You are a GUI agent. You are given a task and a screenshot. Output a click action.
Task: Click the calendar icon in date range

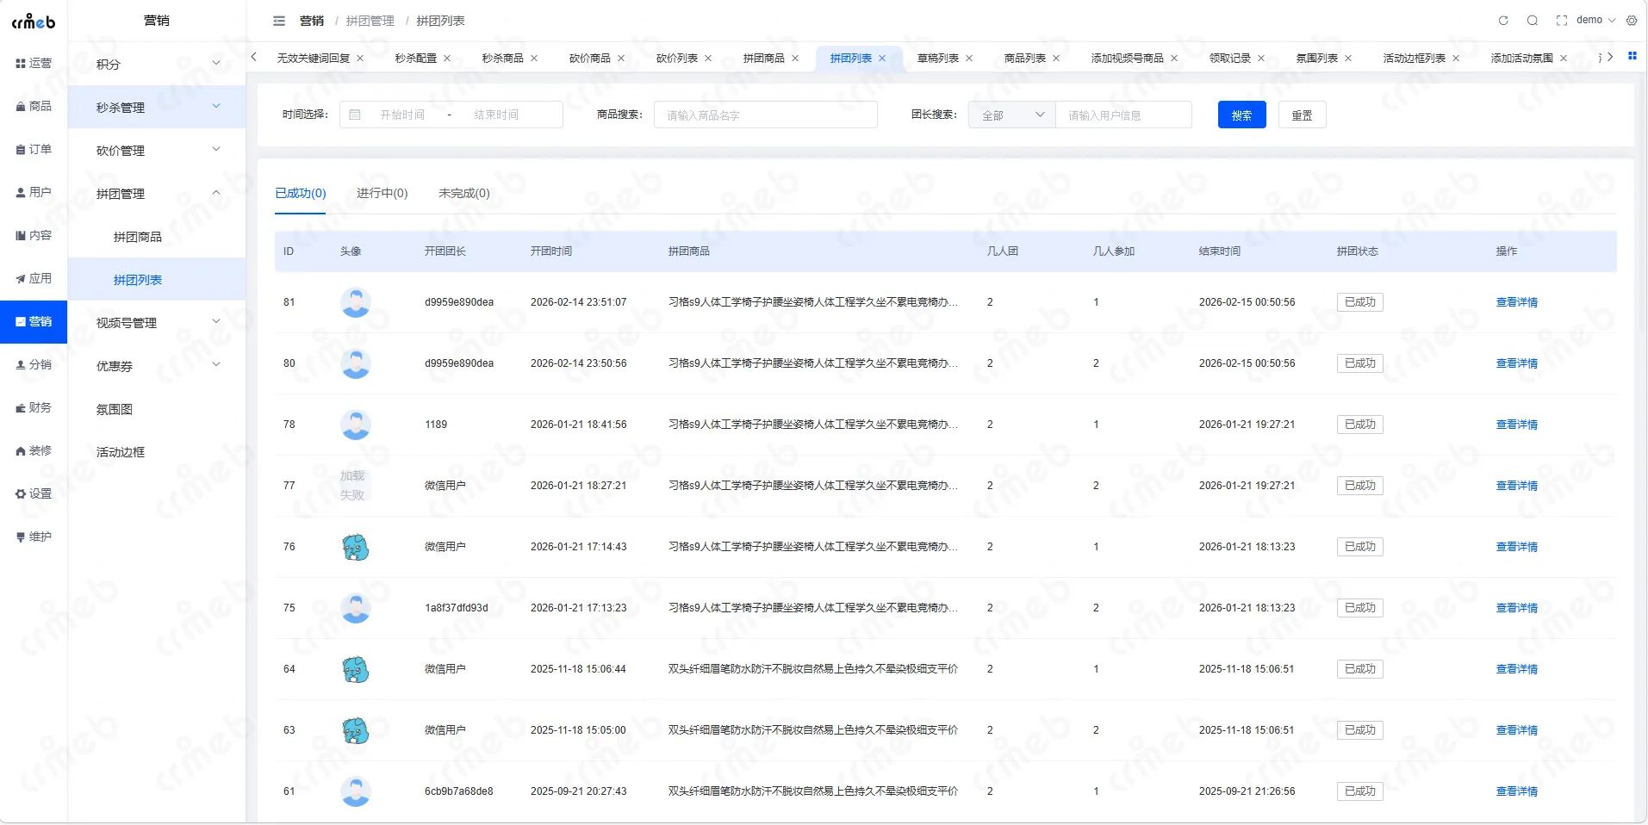pyautogui.click(x=355, y=115)
